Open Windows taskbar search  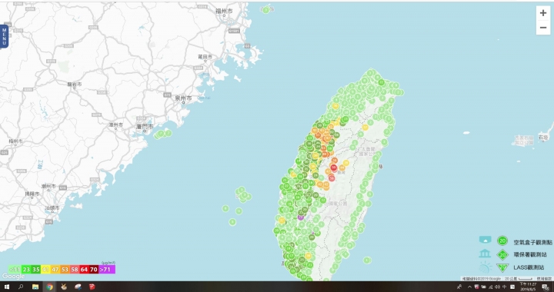21,287
